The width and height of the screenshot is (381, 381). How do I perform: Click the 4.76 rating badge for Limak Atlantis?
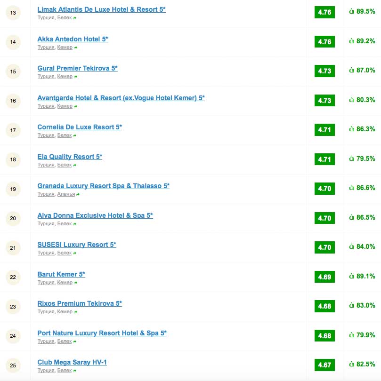coord(324,12)
